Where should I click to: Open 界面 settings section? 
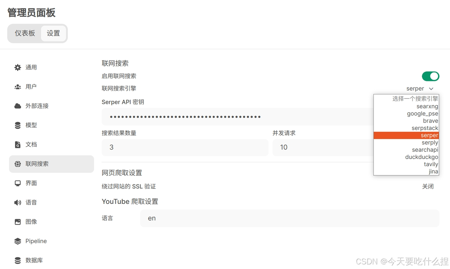(51, 183)
